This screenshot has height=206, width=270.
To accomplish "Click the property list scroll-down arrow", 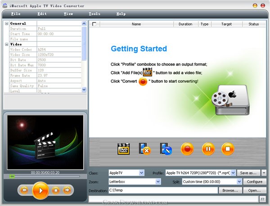I will [84, 90].
